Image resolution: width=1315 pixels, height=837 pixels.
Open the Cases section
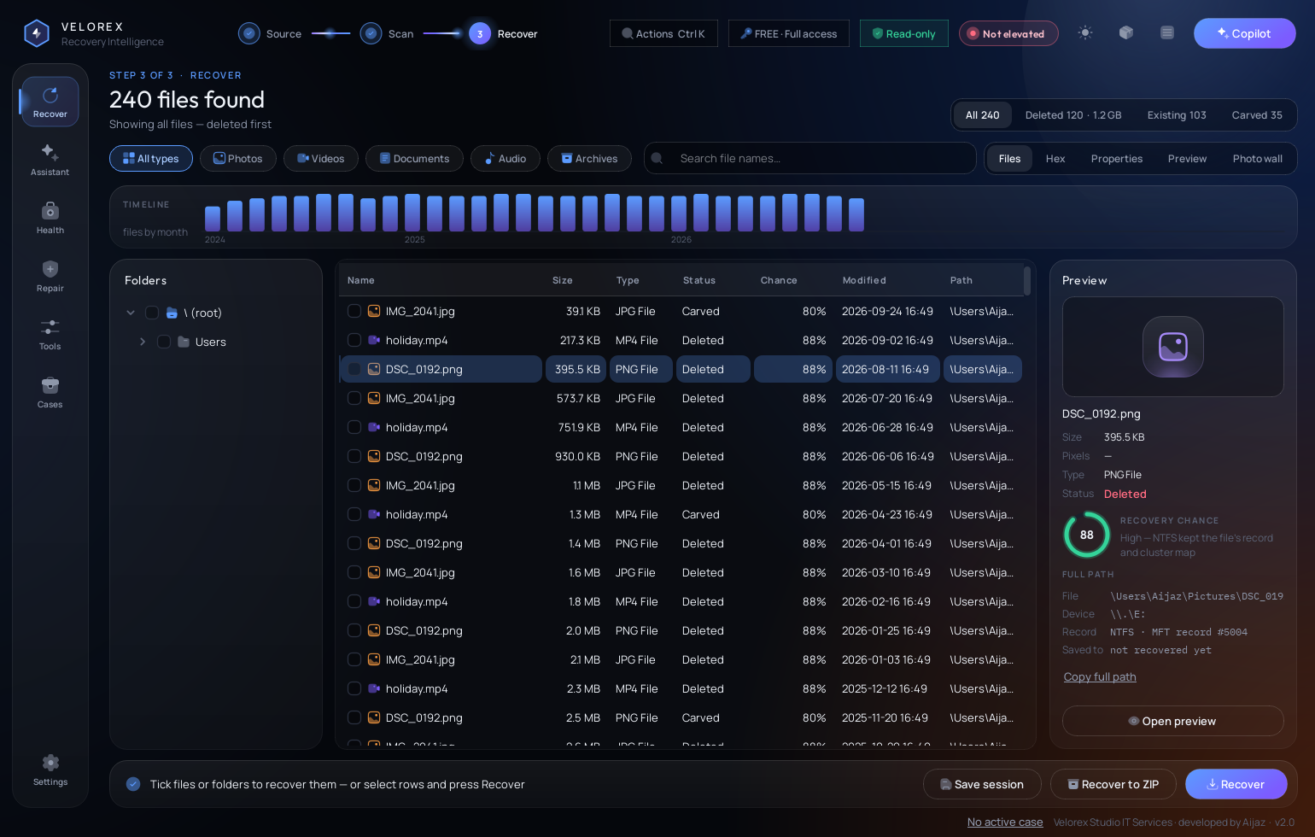point(50,392)
